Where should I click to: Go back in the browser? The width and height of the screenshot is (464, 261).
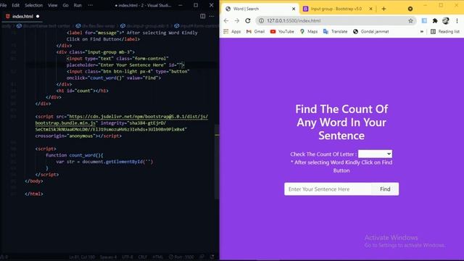(226, 21)
